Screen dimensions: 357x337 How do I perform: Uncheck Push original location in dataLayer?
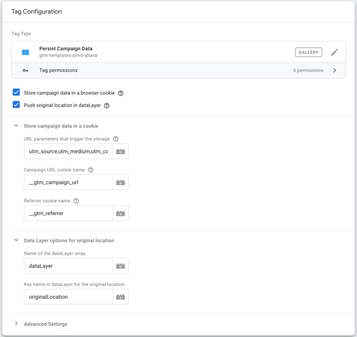[16, 105]
